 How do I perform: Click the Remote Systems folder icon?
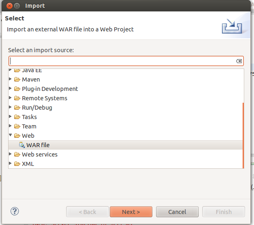[17, 98]
